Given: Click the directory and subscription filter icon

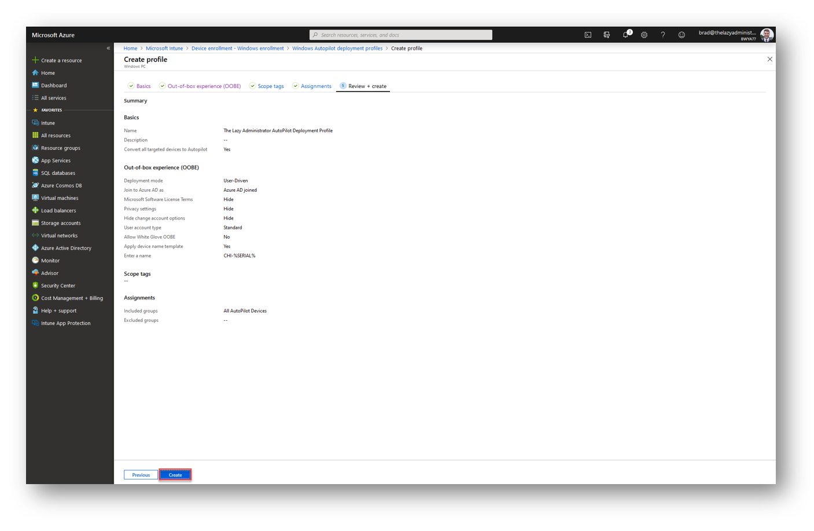Looking at the screenshot, I should coord(606,35).
